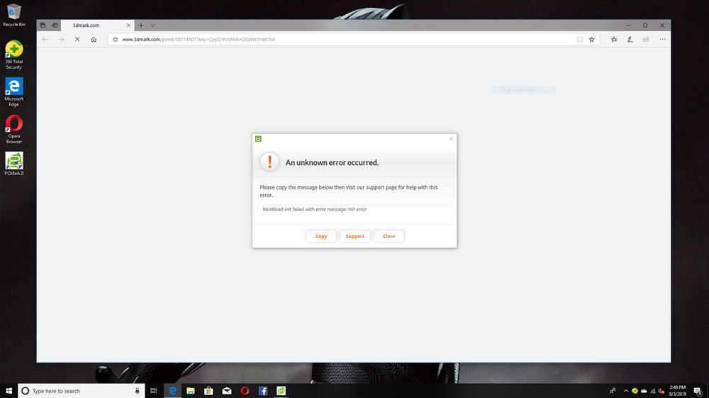709x398 pixels.
Task: Click the OneDrive cloud tray icon
Action: (x=644, y=391)
